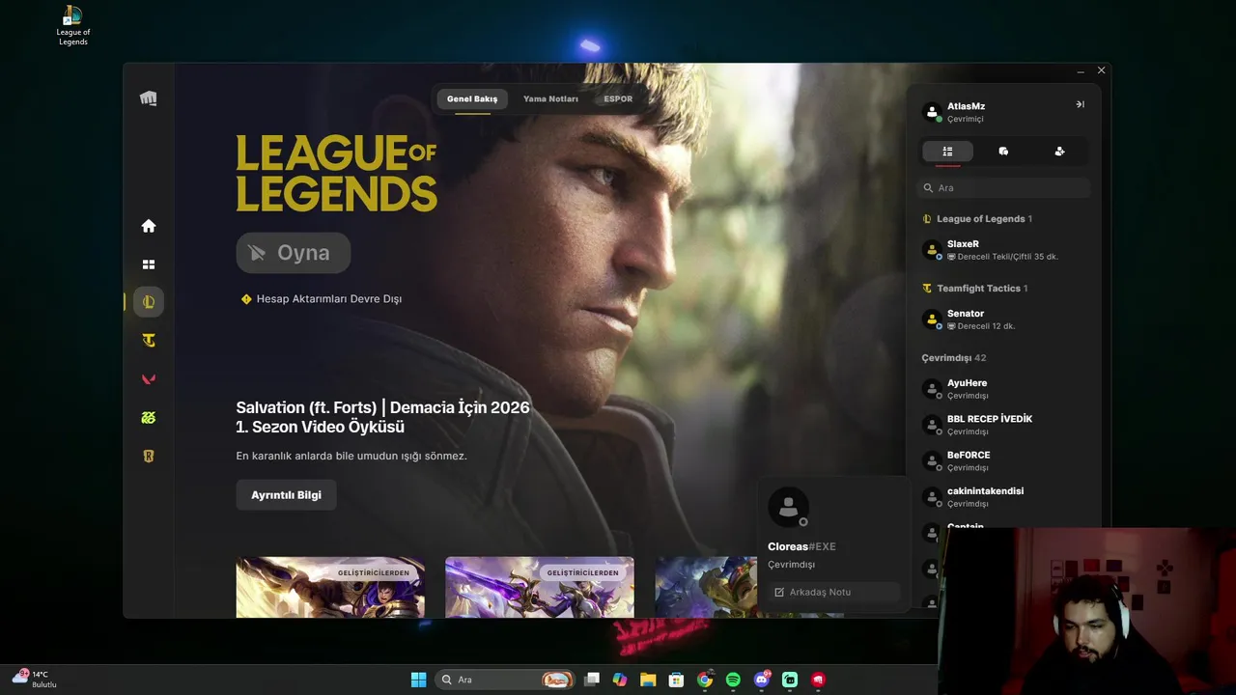Click the Windows taskbar search box
Image resolution: width=1236 pixels, height=695 pixels.
pos(505,680)
